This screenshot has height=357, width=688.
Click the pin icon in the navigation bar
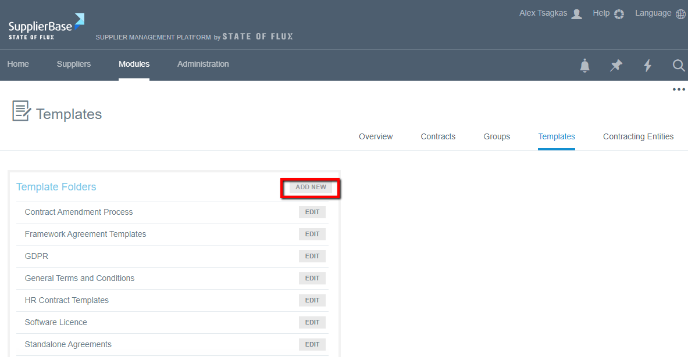point(616,66)
